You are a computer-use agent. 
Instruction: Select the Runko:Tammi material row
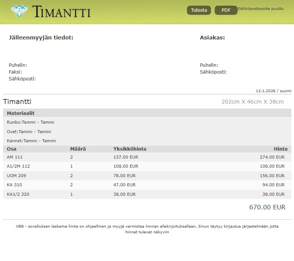31,122
